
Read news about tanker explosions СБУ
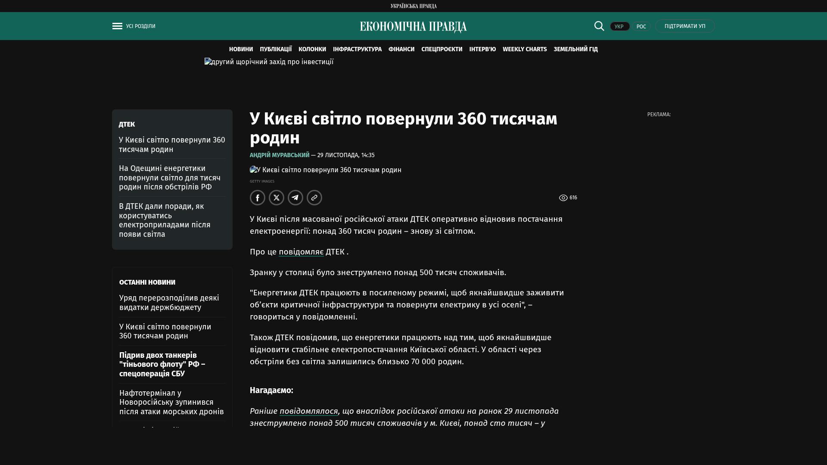(162, 364)
